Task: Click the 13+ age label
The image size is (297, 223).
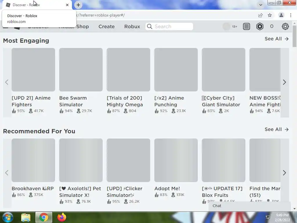Action: point(235,26)
